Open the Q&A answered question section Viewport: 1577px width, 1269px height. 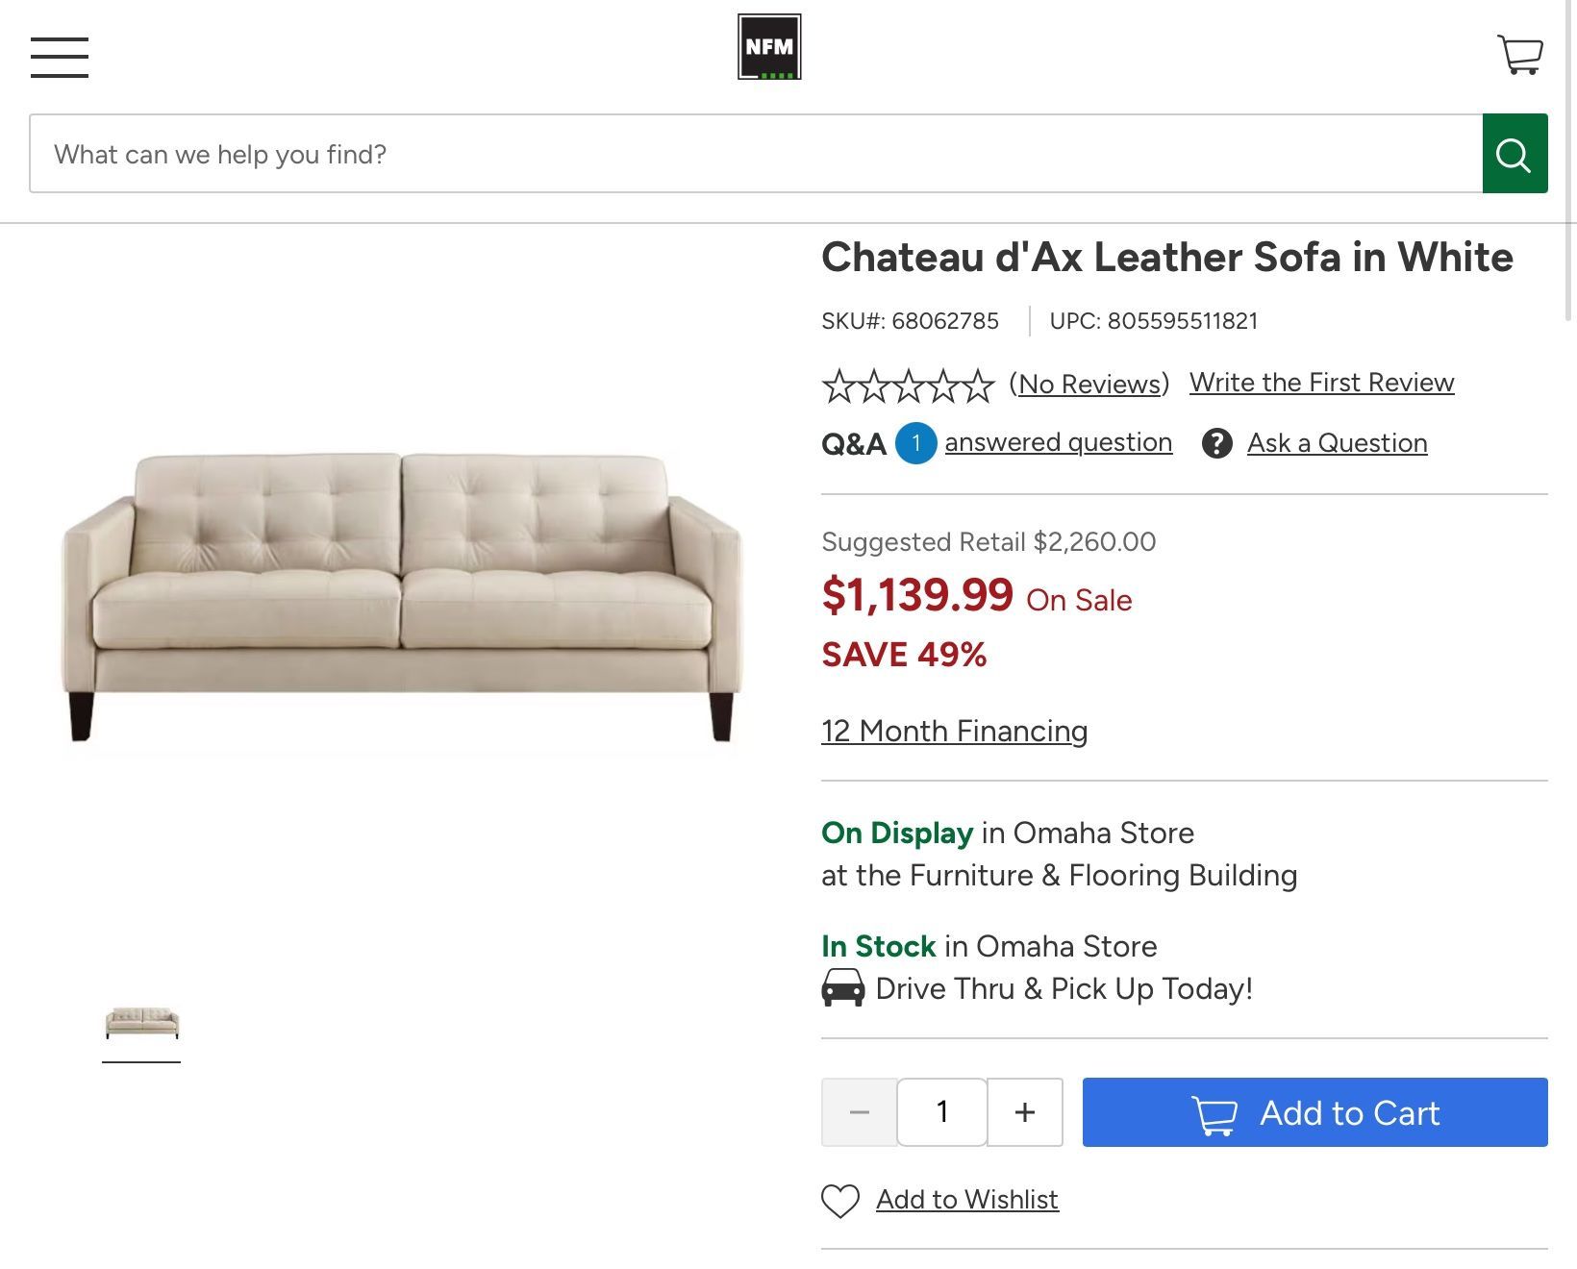(x=1058, y=443)
